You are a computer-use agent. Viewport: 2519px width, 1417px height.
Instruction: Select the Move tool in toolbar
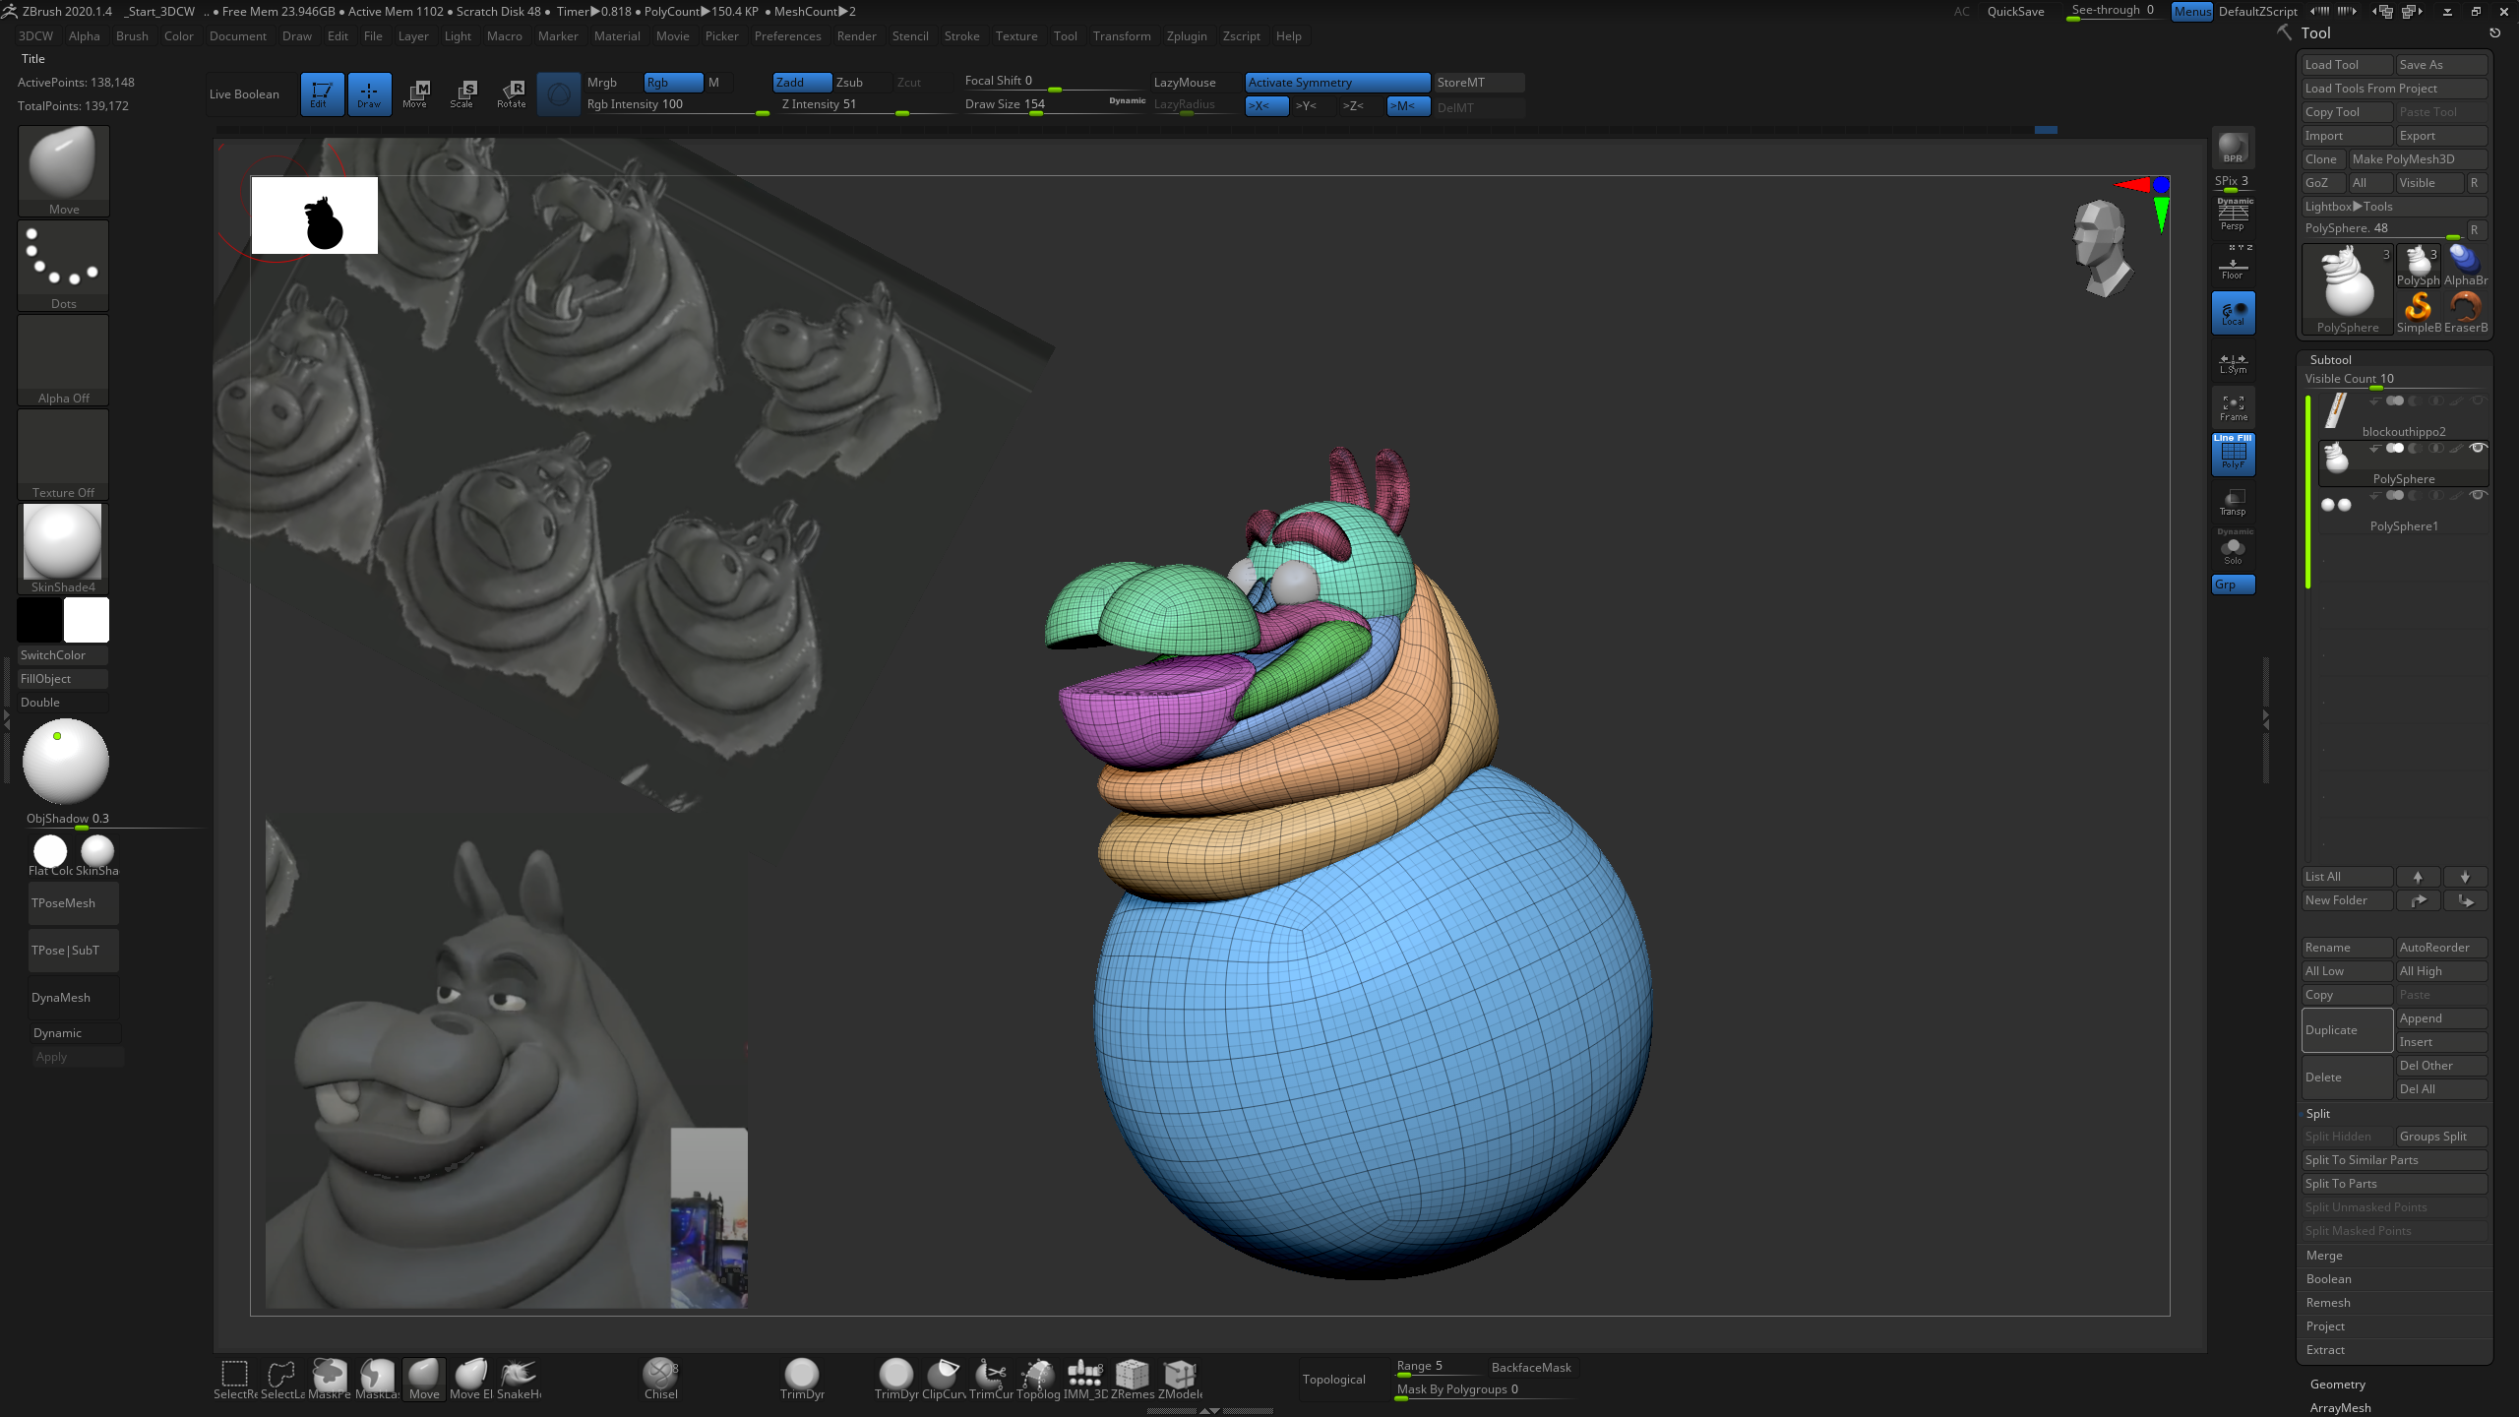point(415,93)
